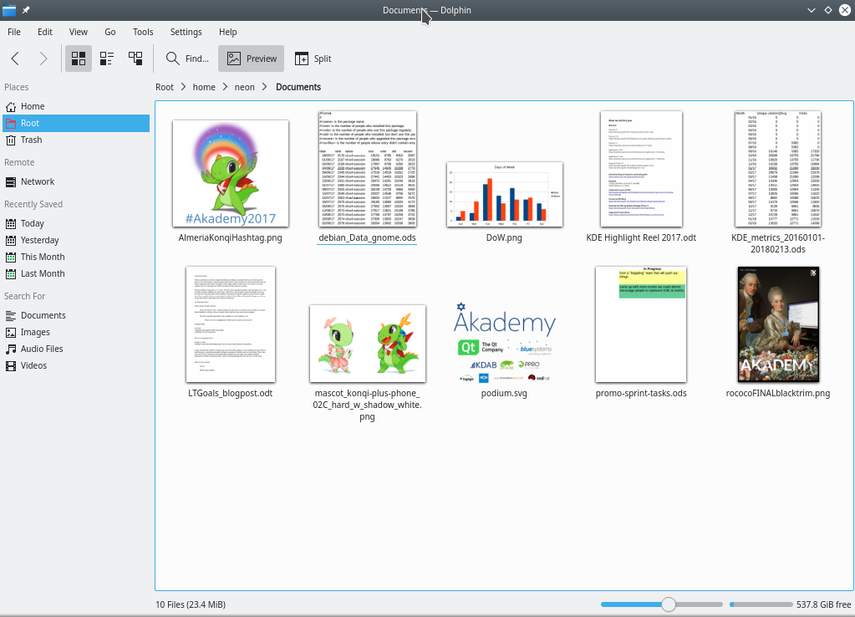Switch to Details tree view mode
Image resolution: width=855 pixels, height=617 pixels.
[135, 59]
